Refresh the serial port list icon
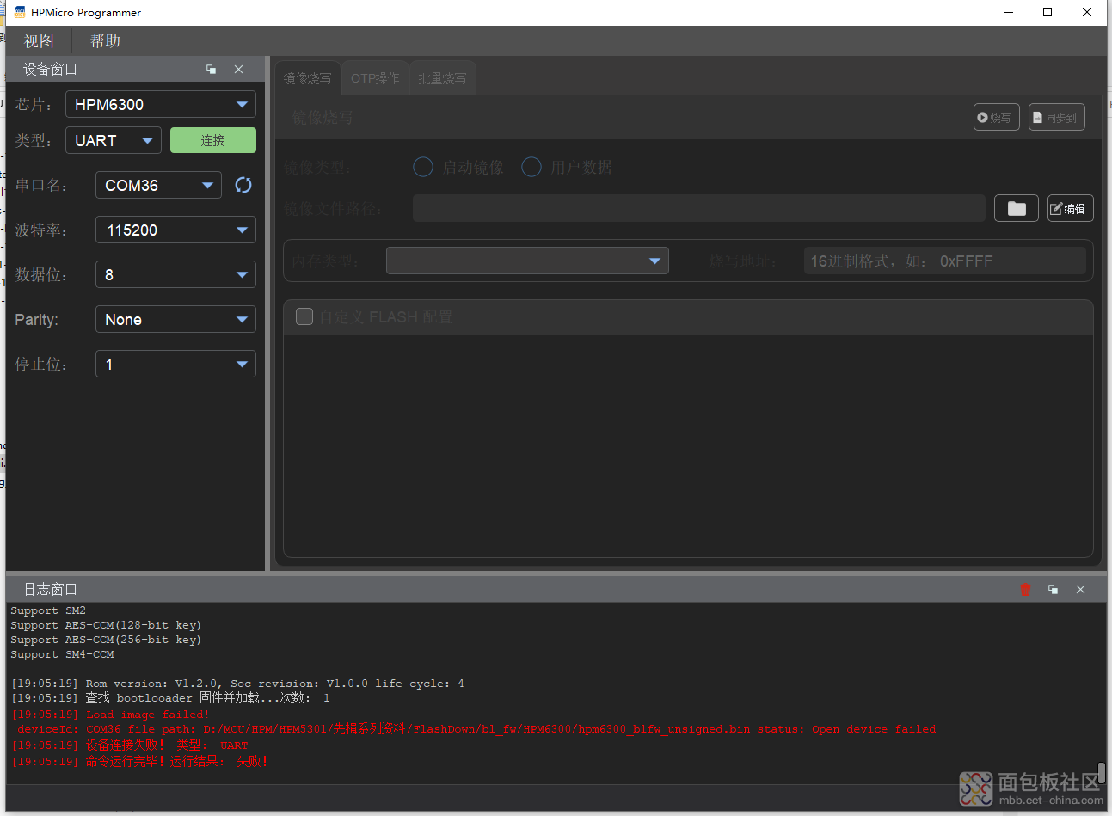Viewport: 1112px width, 816px height. pos(243,185)
